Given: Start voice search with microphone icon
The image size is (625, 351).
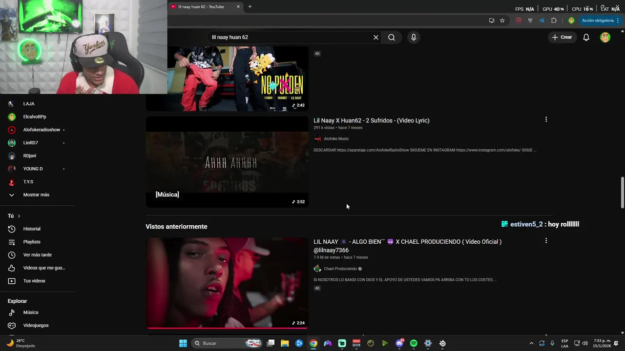Looking at the screenshot, I should (x=414, y=37).
